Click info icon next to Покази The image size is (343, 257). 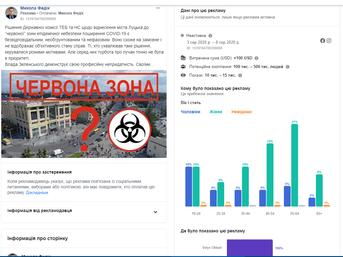[240, 75]
